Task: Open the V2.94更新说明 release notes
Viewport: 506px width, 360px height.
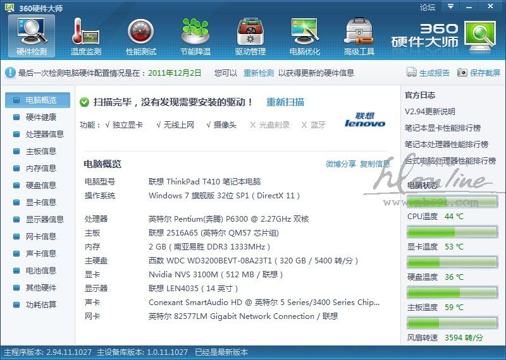Action: pos(430,112)
